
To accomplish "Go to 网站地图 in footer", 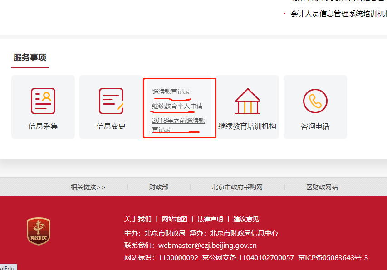I will [175, 219].
